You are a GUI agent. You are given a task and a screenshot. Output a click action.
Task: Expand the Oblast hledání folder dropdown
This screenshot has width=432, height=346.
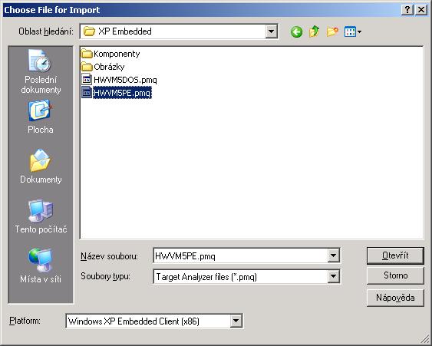(272, 31)
